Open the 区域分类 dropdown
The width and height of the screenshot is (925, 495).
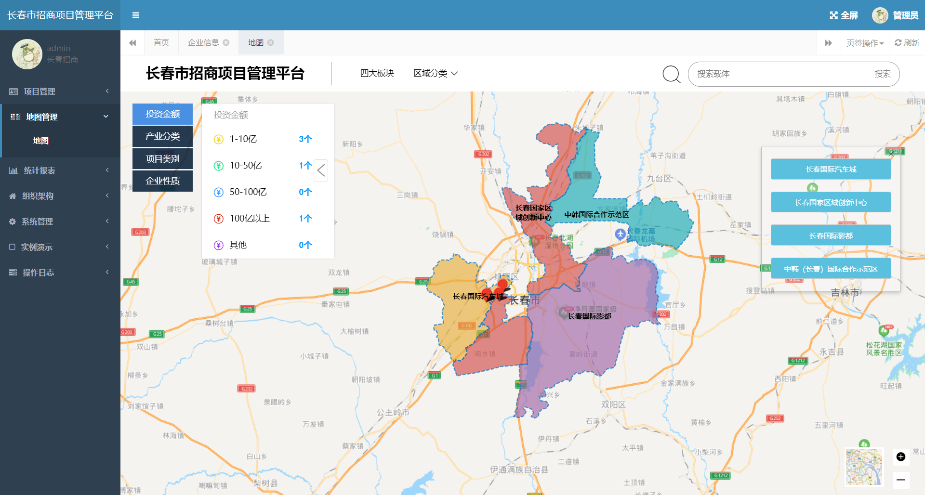tap(436, 73)
